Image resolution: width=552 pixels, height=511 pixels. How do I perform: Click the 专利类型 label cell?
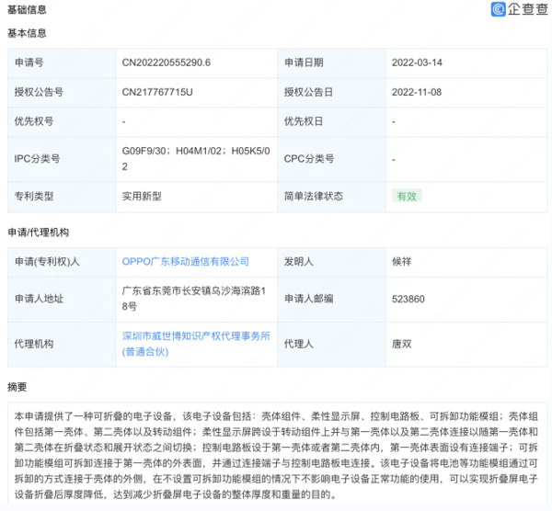(62, 197)
